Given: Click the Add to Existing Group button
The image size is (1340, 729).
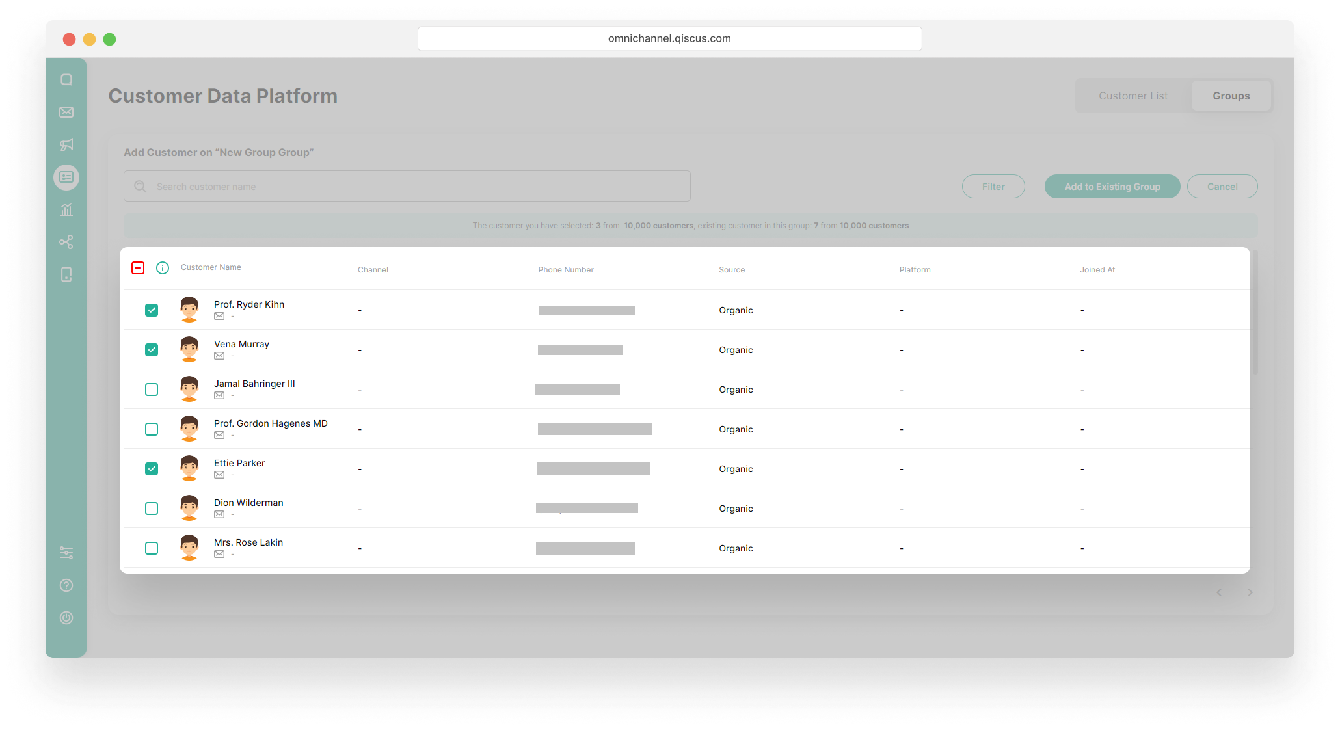Looking at the screenshot, I should point(1112,187).
